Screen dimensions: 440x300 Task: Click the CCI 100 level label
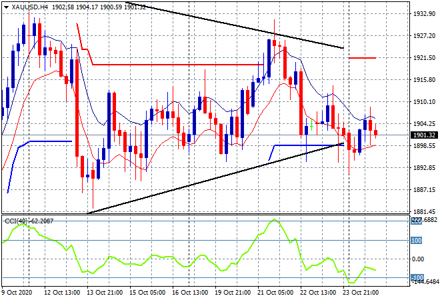coord(417,241)
